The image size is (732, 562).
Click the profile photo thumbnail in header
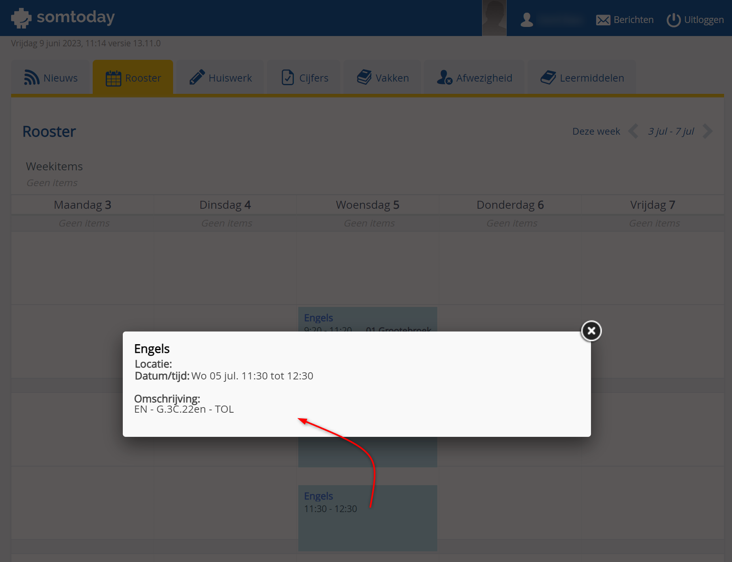[494, 18]
